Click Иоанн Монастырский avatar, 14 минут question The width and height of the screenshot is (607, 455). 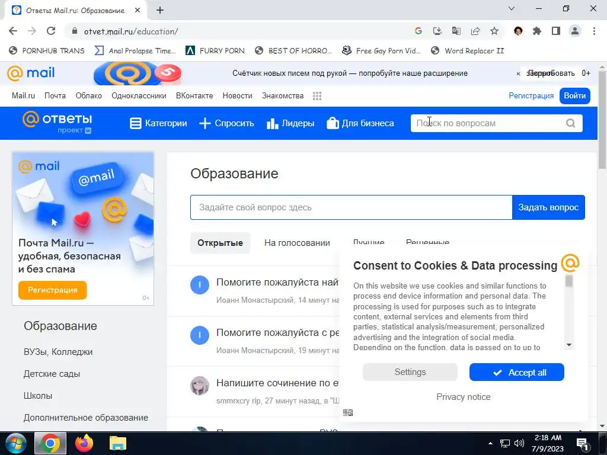coord(200,285)
